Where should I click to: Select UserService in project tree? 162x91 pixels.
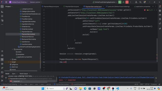(x=26, y=42)
